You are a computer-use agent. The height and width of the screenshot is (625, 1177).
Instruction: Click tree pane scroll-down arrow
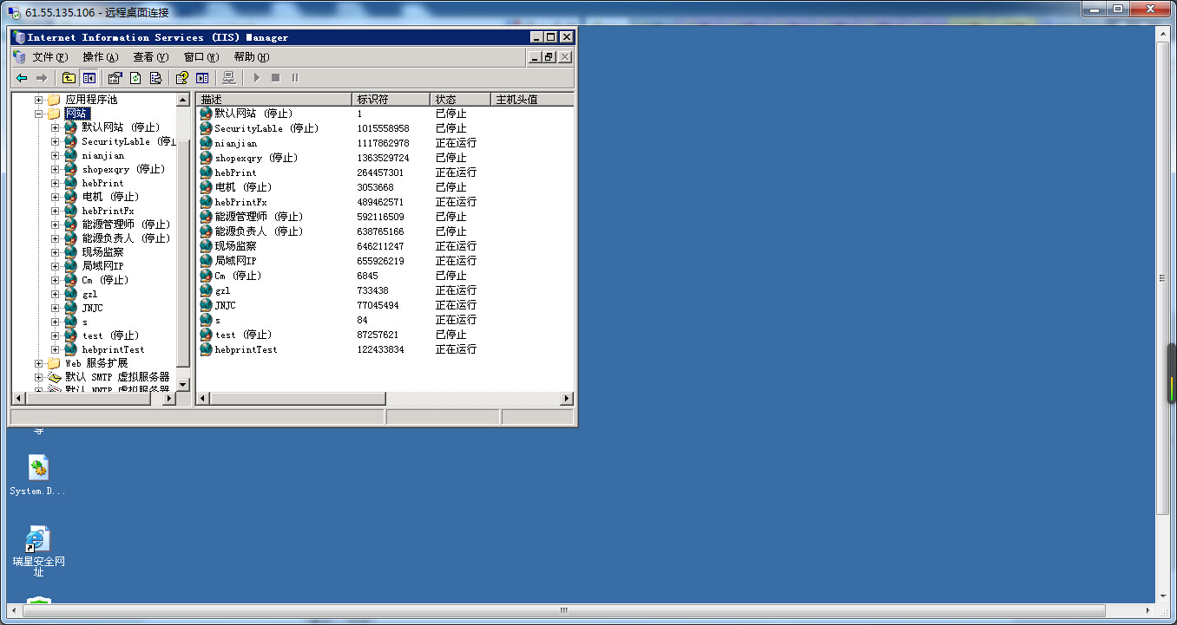[183, 384]
